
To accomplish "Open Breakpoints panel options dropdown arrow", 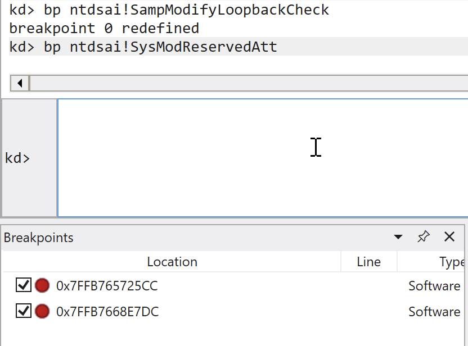I will [x=398, y=237].
